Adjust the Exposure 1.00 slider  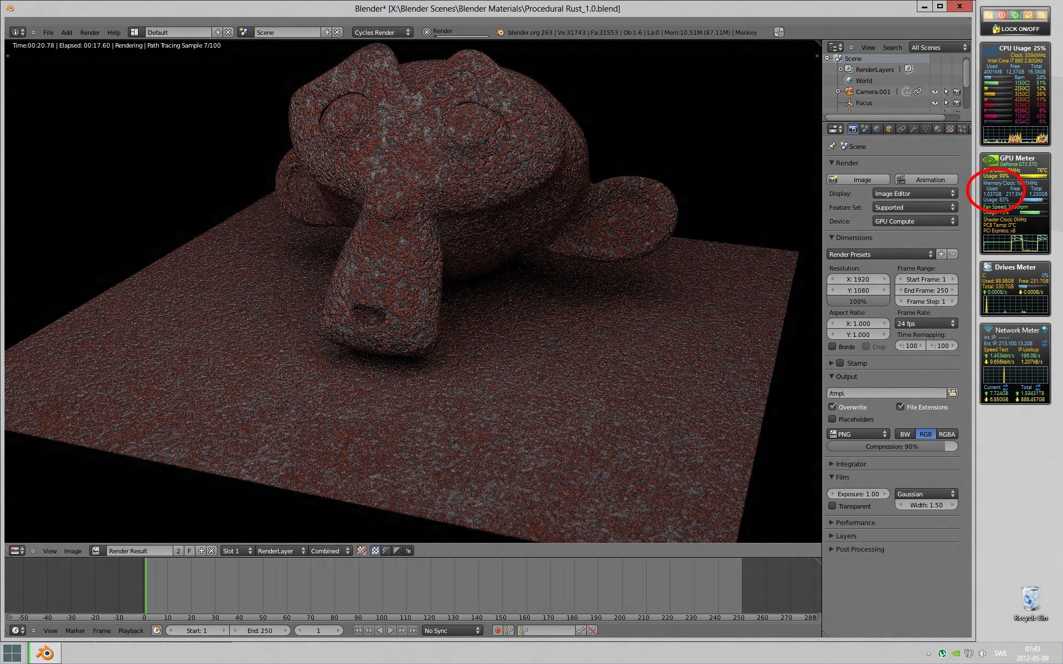[x=858, y=494]
